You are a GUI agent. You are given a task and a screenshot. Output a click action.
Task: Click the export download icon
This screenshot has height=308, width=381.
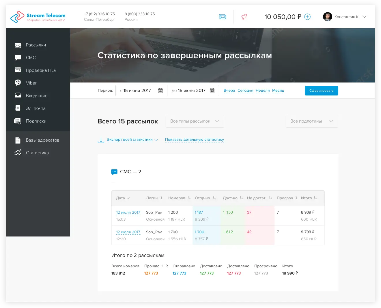click(101, 140)
